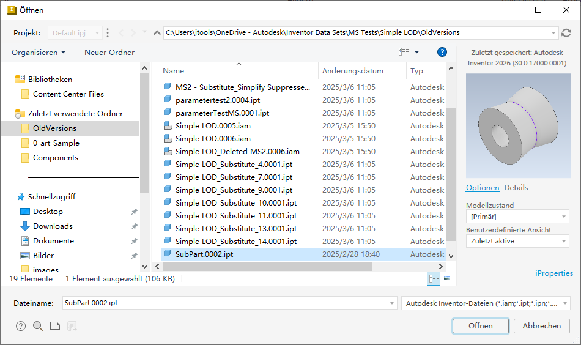Open Projekt Default.ipj dropdown
Screen dimensions: 581x345
[x=75, y=33]
